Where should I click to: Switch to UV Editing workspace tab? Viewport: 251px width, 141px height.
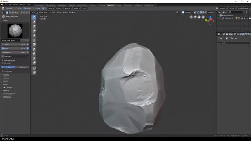pos(138,5)
